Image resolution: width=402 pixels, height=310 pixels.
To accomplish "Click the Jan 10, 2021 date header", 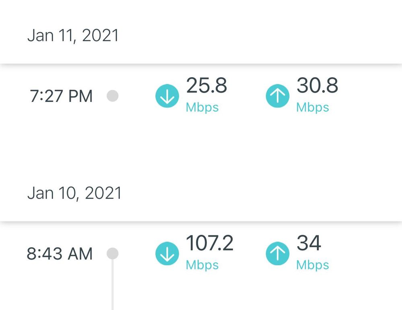I will (x=74, y=193).
